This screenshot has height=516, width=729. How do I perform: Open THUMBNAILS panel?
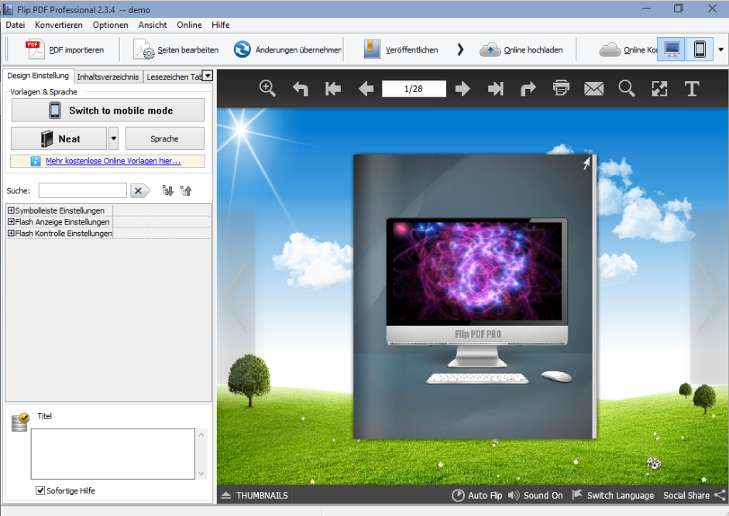pyautogui.click(x=254, y=496)
